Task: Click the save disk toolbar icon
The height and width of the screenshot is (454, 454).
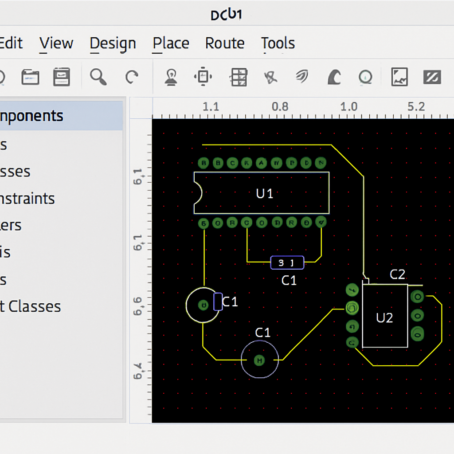Action: [x=61, y=77]
